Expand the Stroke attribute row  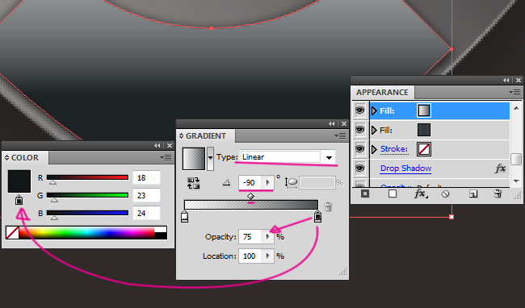pyautogui.click(x=374, y=149)
